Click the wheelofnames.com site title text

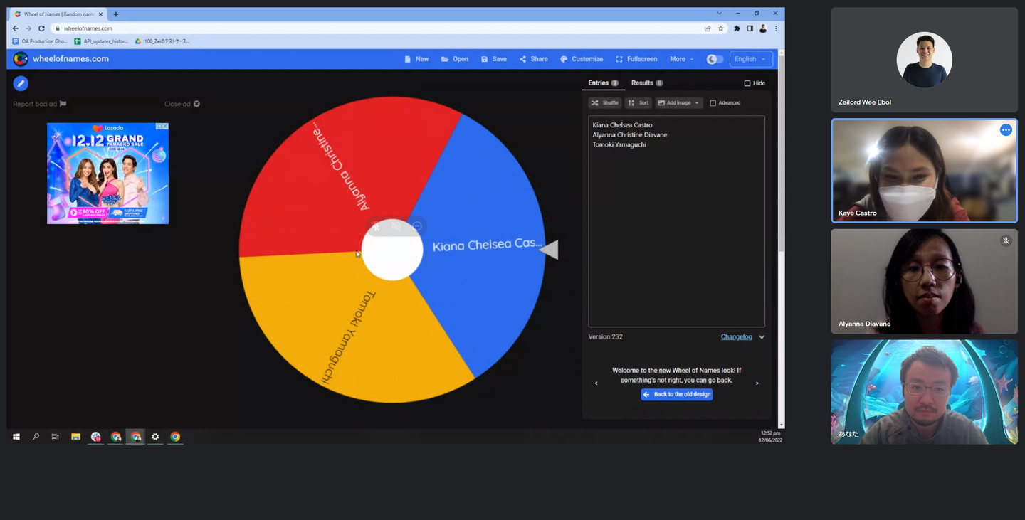pos(70,59)
